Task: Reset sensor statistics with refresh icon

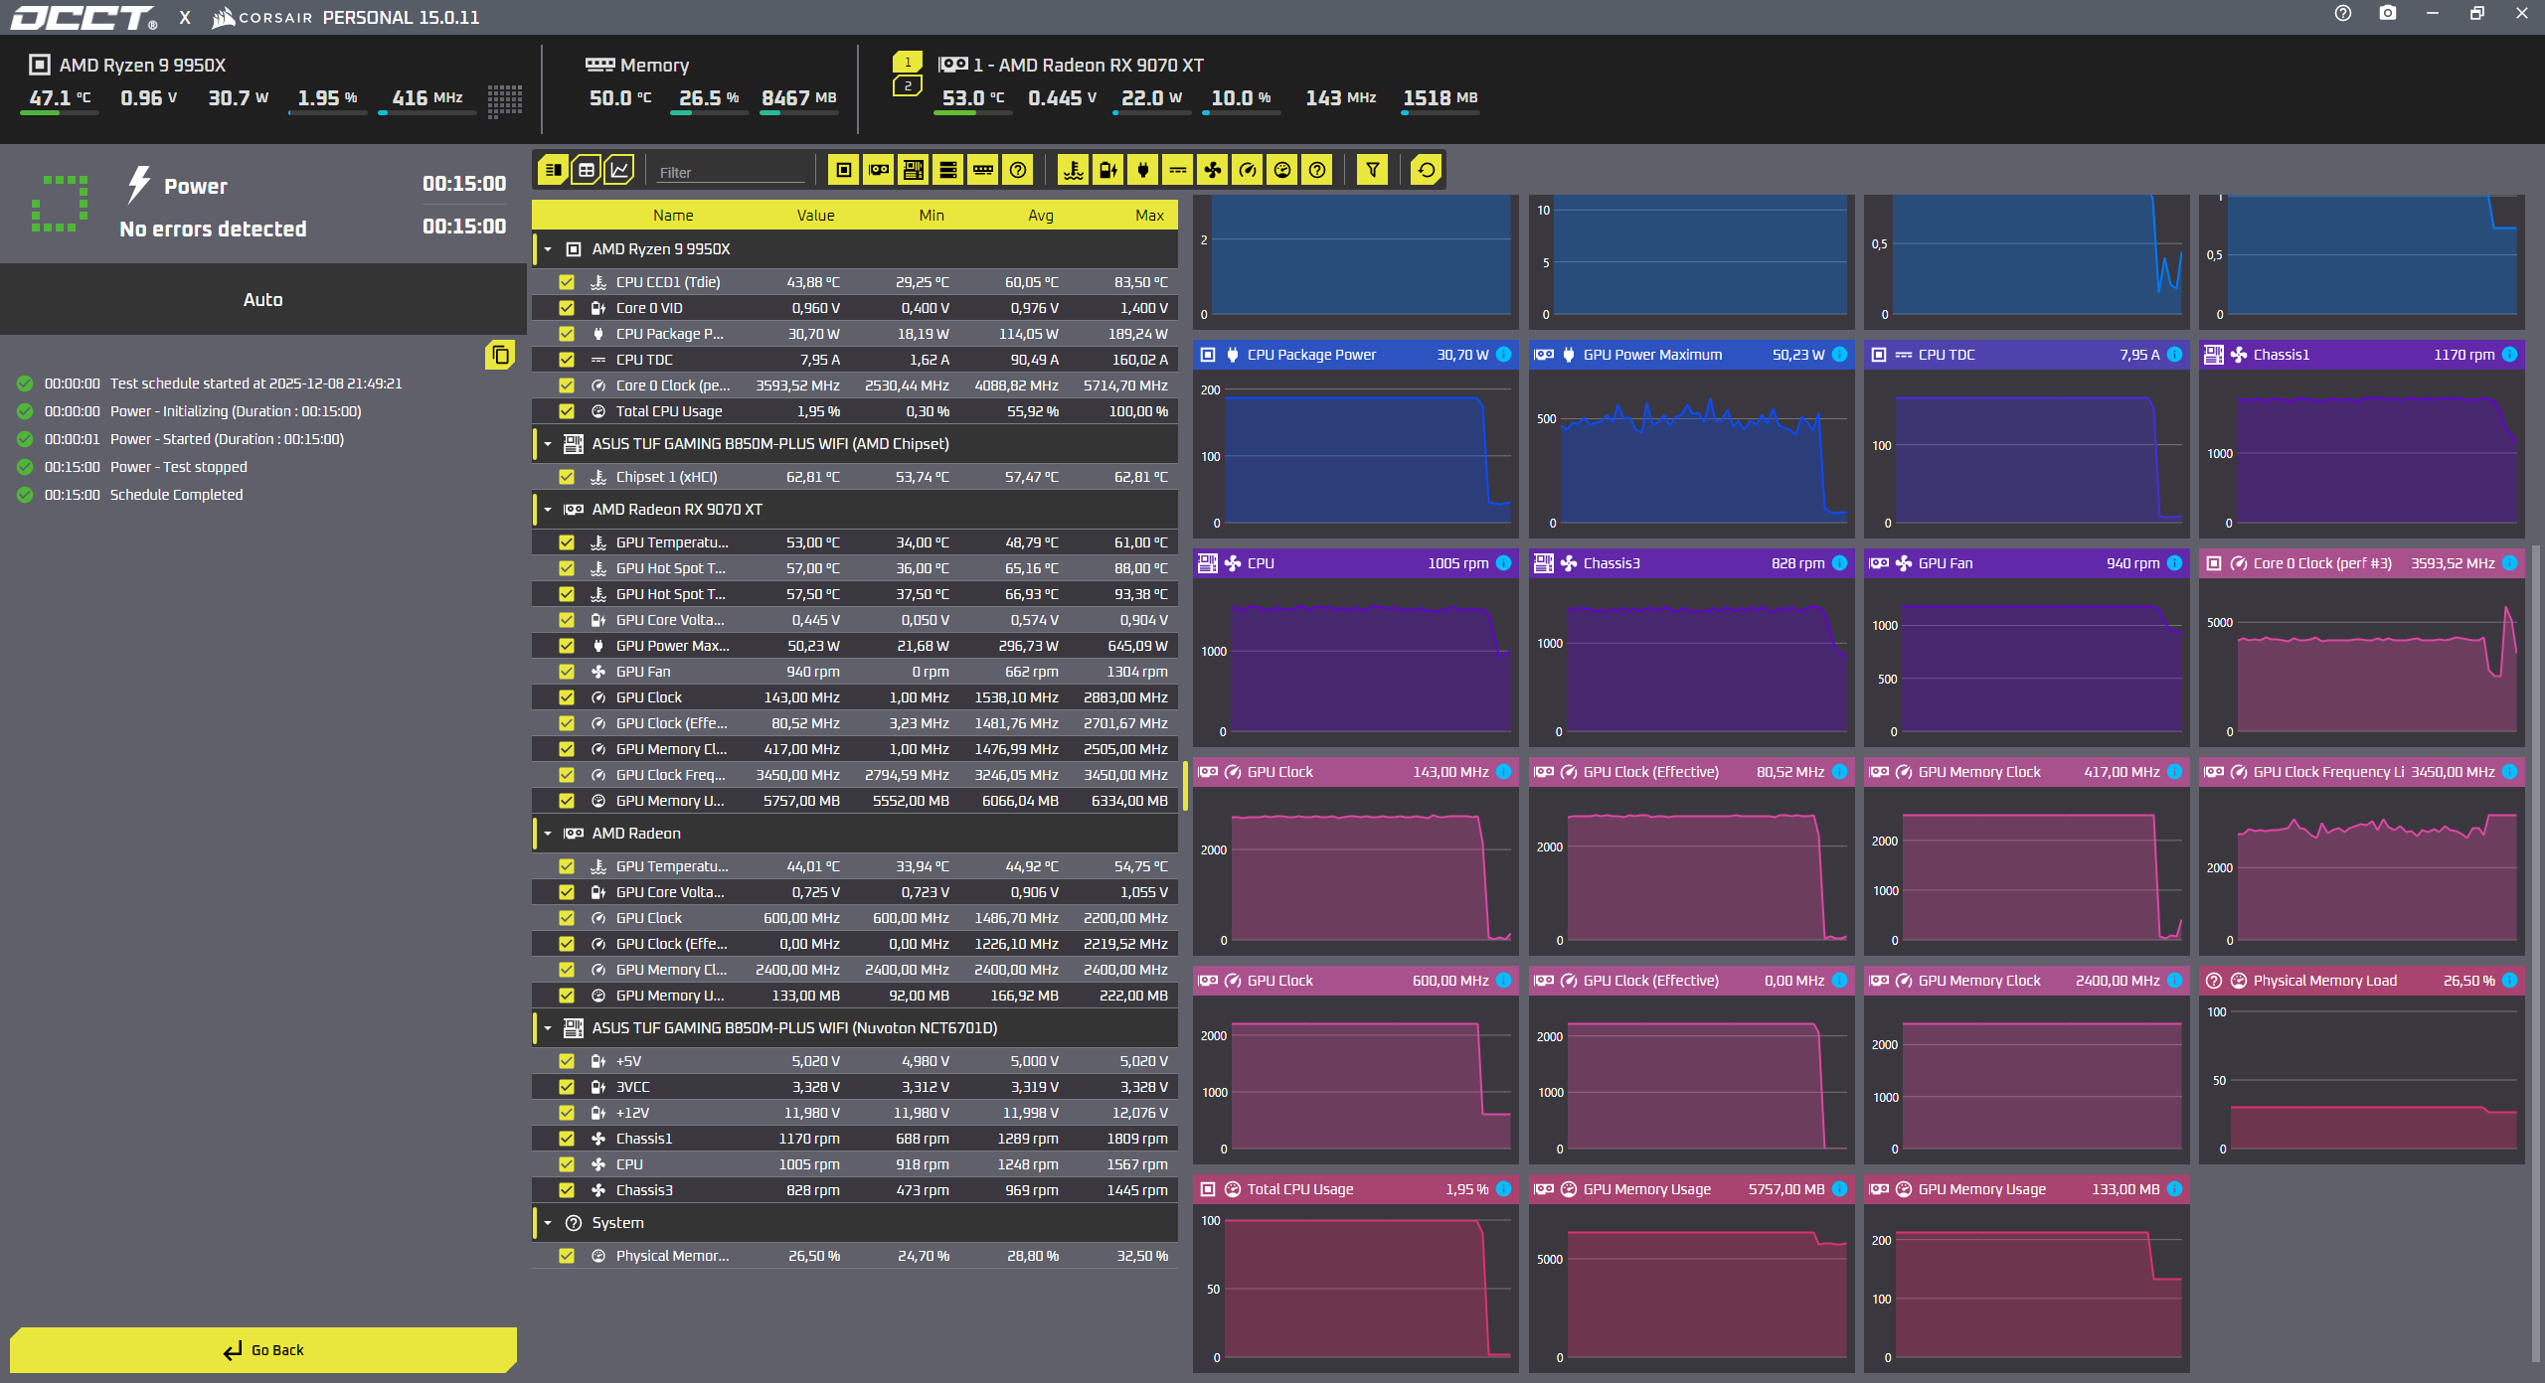Action: pyautogui.click(x=1427, y=170)
